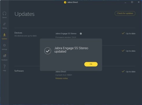Screen dimensions: 142x105
Task: Click the Devices section label
Action: click(x=18, y=33)
